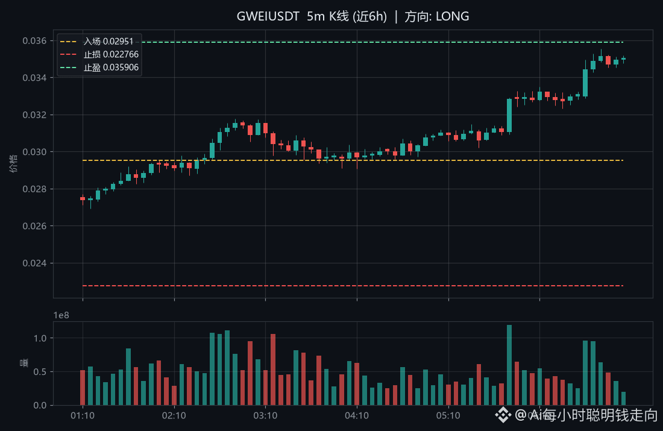This screenshot has height=431, width=663.
Task: Click the 0.034 price axis label
Action: (x=35, y=78)
